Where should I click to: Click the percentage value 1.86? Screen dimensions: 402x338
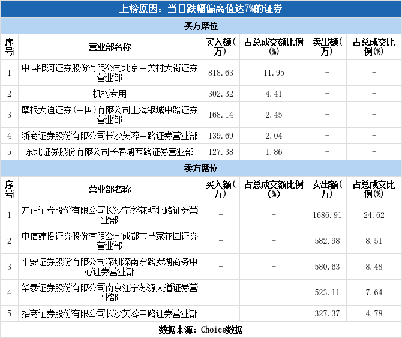click(274, 152)
